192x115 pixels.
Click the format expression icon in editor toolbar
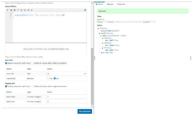[8, 10]
